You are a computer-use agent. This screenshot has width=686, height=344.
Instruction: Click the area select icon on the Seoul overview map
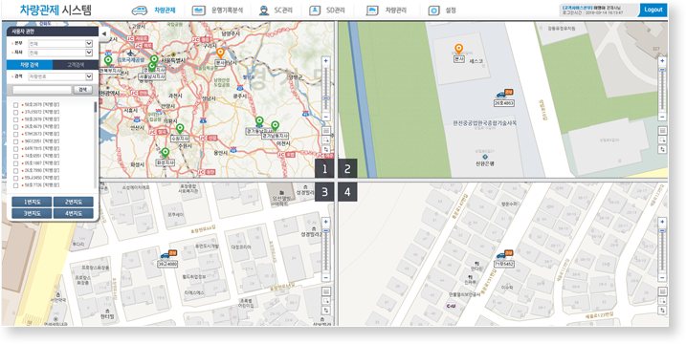pyautogui.click(x=326, y=140)
